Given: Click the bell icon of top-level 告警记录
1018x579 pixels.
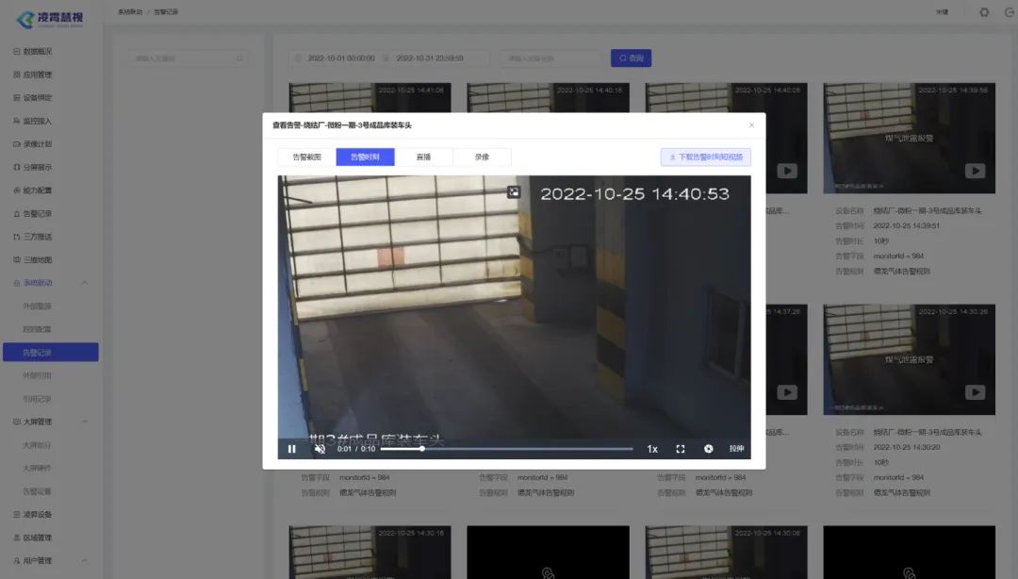Looking at the screenshot, I should point(17,214).
